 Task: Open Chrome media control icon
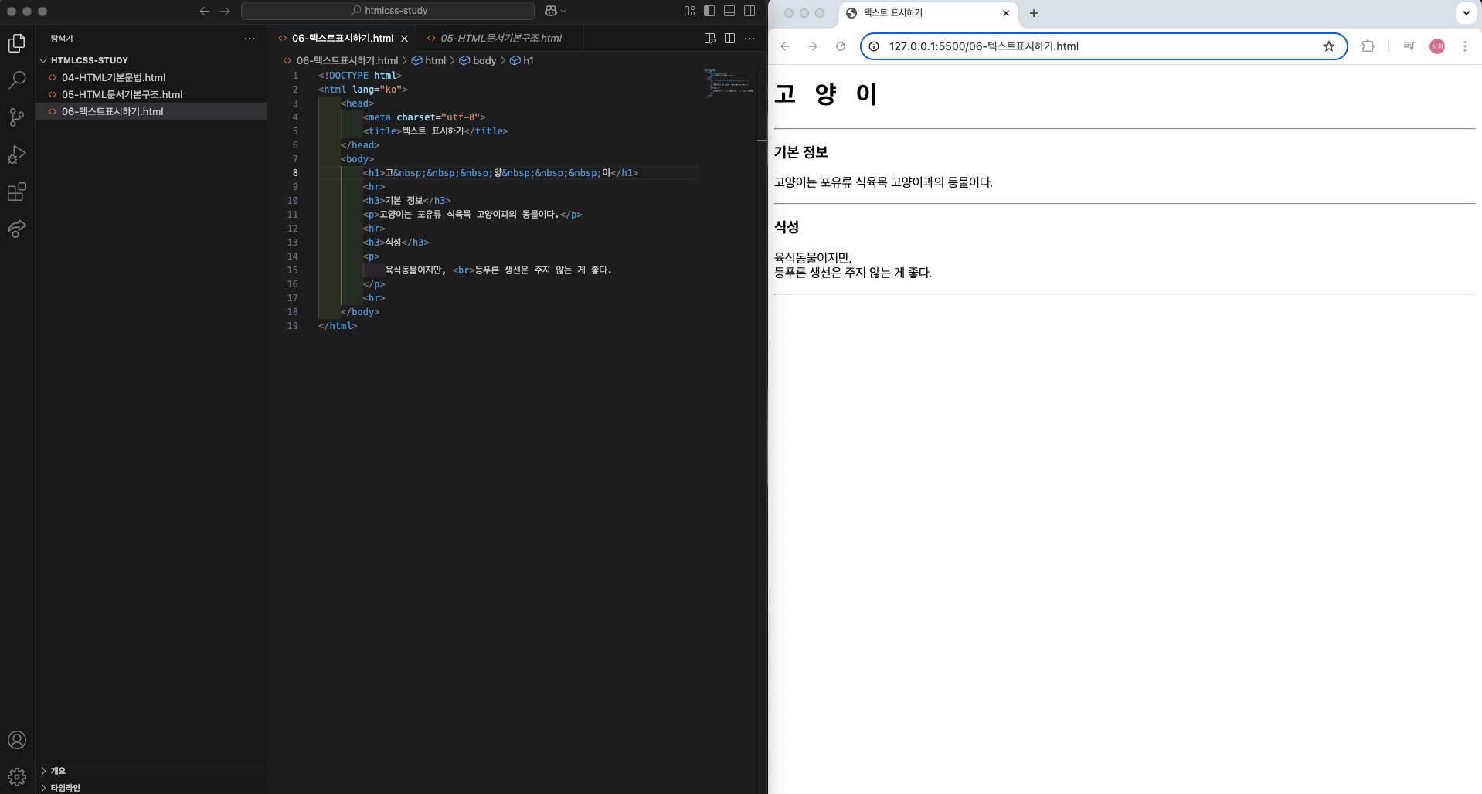click(1409, 46)
